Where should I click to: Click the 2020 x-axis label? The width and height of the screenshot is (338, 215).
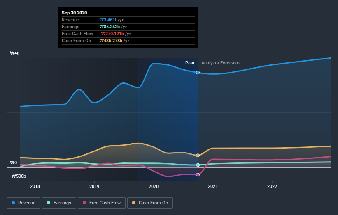point(154,186)
